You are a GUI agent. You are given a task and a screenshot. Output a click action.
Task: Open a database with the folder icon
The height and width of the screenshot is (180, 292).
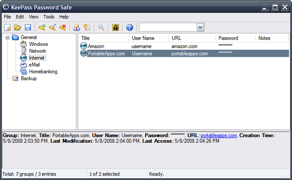tap(17, 27)
